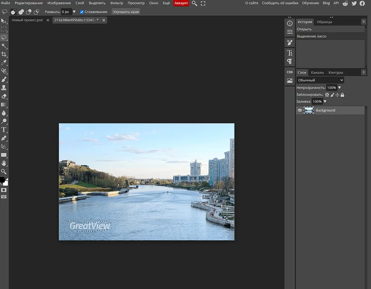
Task: Choose add to selection mode
Action: 21,12
